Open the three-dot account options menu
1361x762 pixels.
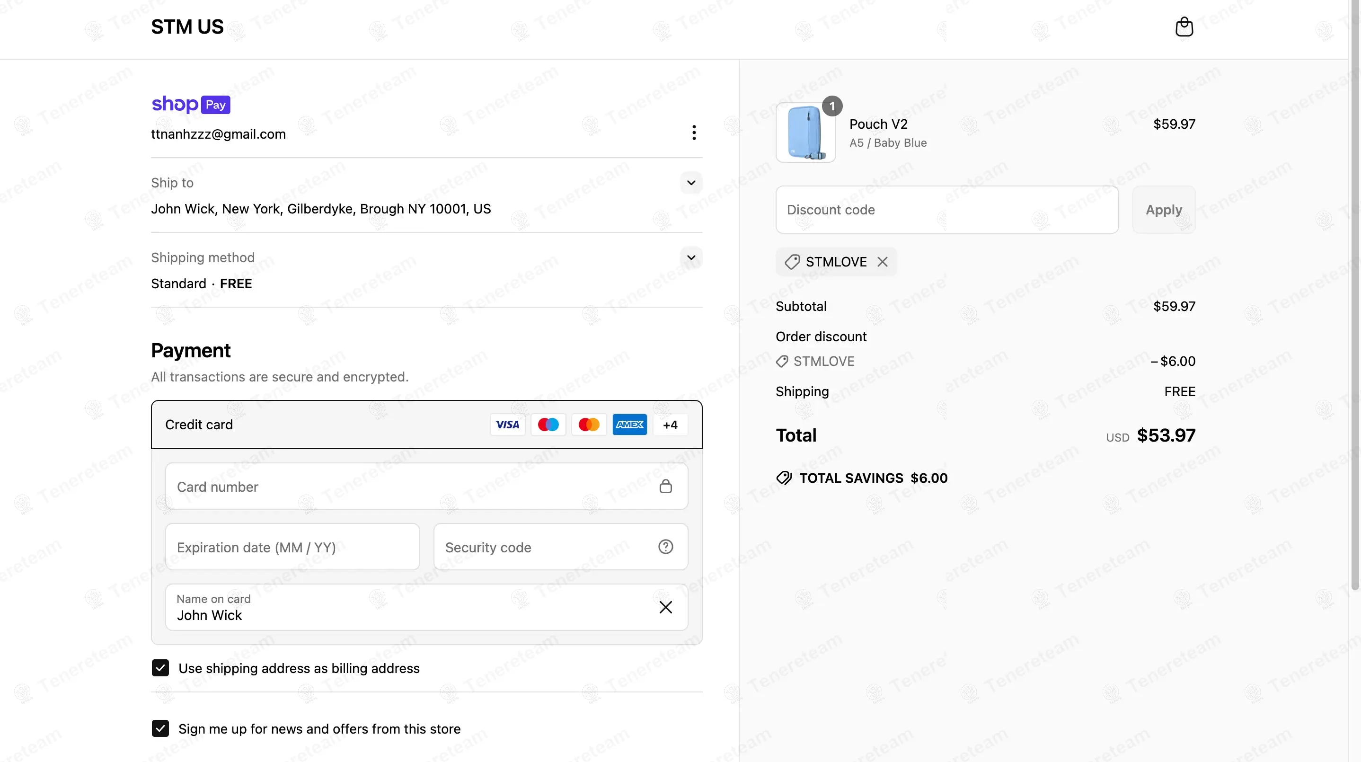click(694, 133)
